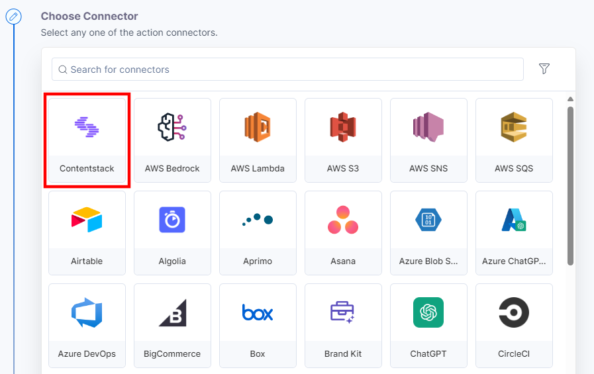This screenshot has height=374, width=594.
Task: Select the Azure Blob Storage connector
Action: 428,232
